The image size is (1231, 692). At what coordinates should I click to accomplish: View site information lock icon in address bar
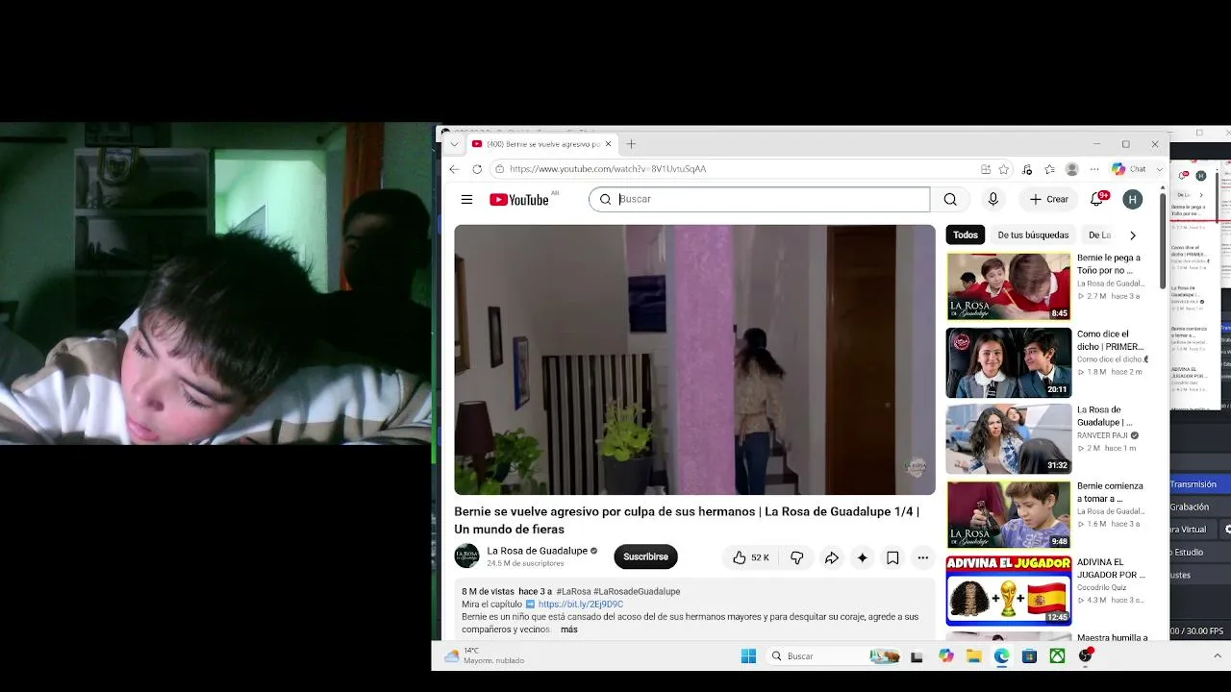click(x=499, y=169)
